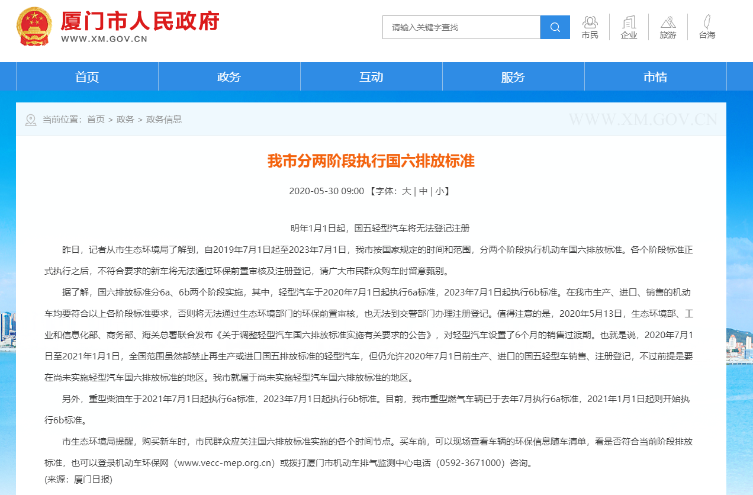Open the 旅游 tourism icon
Screen dimensions: 753x495
[x=668, y=27]
